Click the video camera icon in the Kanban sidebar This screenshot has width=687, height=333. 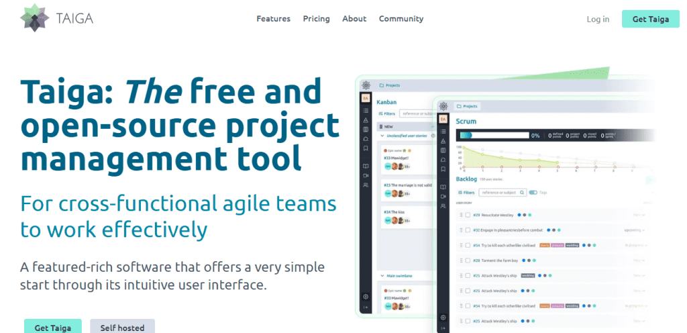coord(366,175)
